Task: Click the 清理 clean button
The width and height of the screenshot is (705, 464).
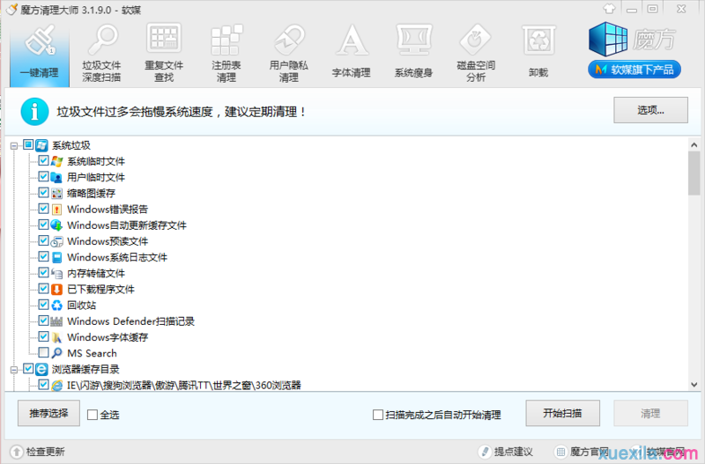Action: (x=650, y=413)
